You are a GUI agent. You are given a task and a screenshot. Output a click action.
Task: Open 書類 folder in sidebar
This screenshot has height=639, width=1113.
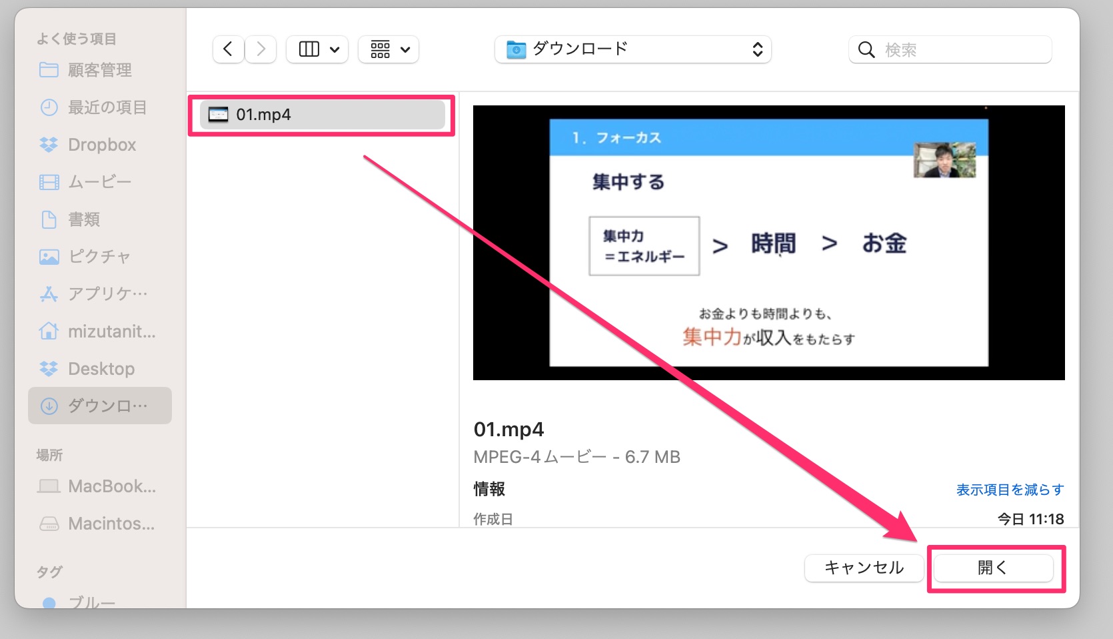84,219
